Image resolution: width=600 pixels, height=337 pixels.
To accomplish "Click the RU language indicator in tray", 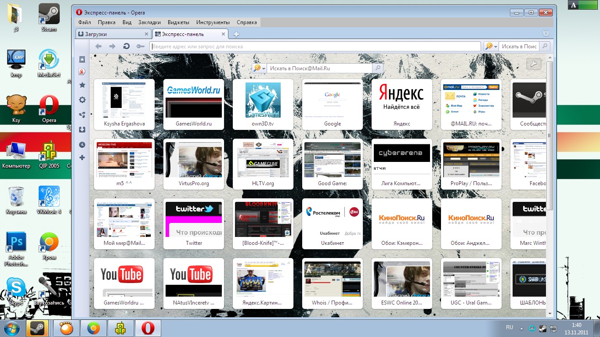I will pyautogui.click(x=510, y=328).
